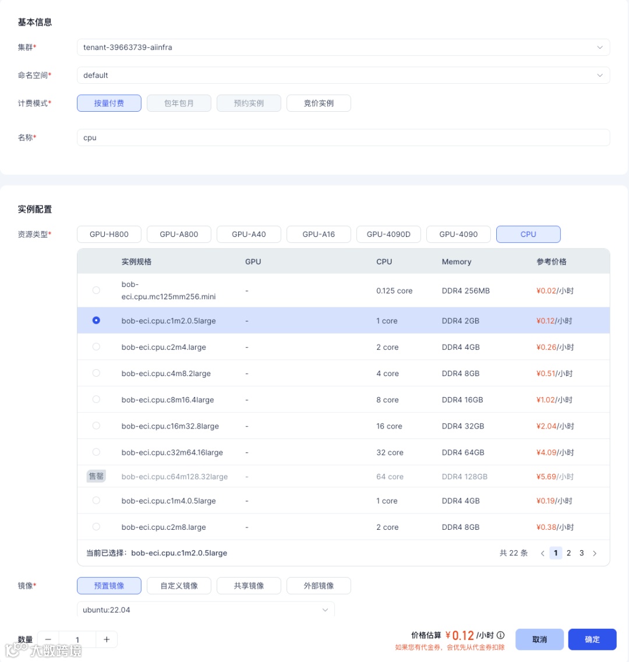Switch to GPU-A40 resource type
This screenshot has width=629, height=662.
click(249, 234)
